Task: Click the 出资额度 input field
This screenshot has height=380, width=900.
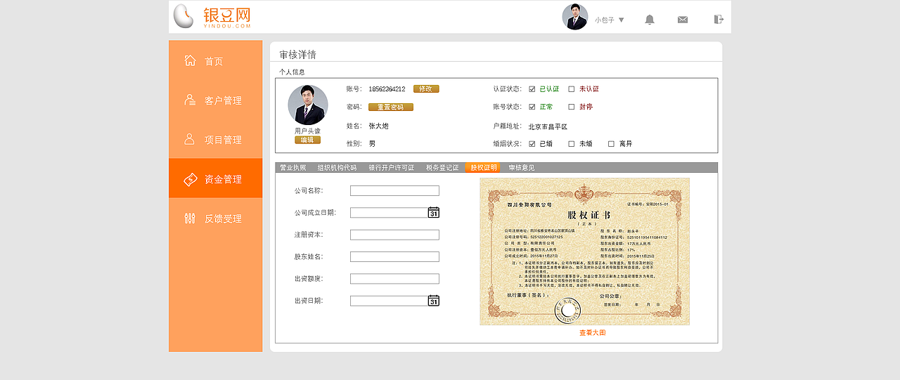Action: point(394,279)
